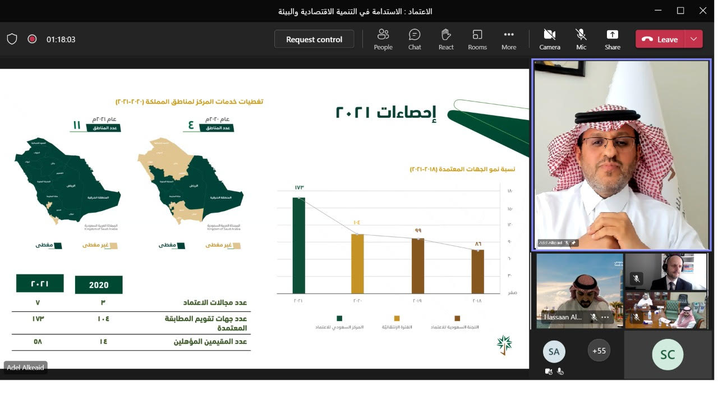
Task: Click the partly beige 2020 coverage map
Action: coord(190,181)
